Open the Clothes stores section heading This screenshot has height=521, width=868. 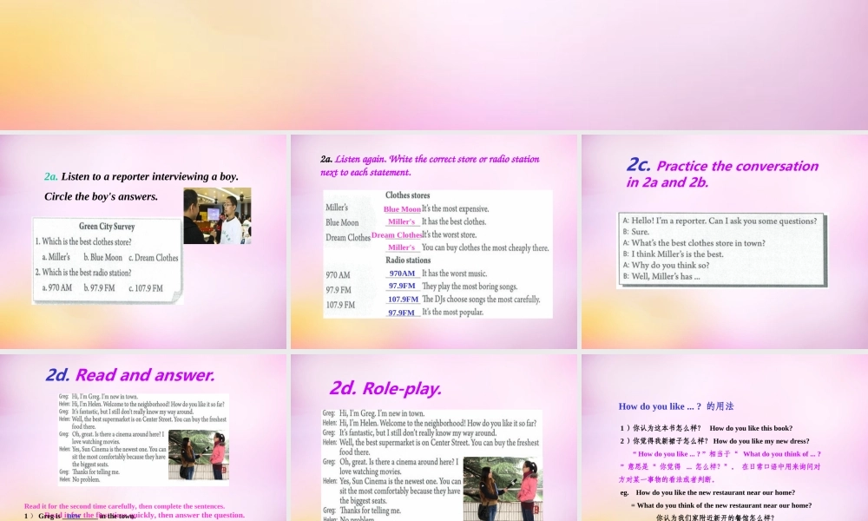coord(407,195)
